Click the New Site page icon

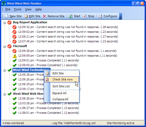tap(7, 16)
